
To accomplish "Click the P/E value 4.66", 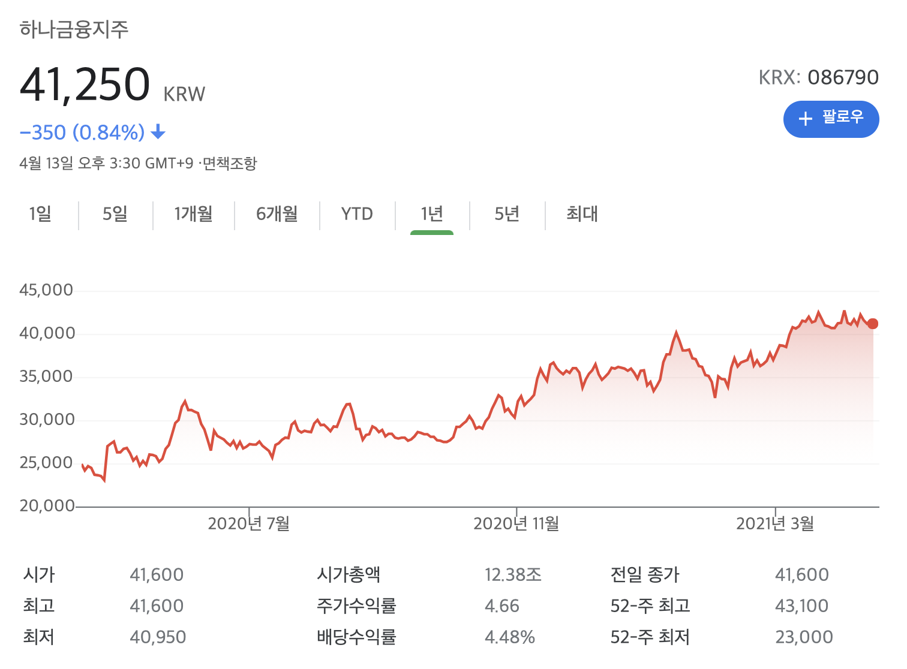I will click(x=501, y=606).
